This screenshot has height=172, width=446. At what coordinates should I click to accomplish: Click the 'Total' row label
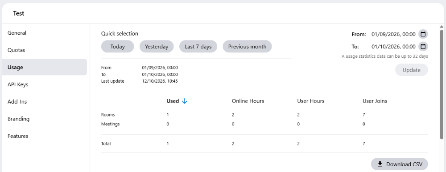106,144
